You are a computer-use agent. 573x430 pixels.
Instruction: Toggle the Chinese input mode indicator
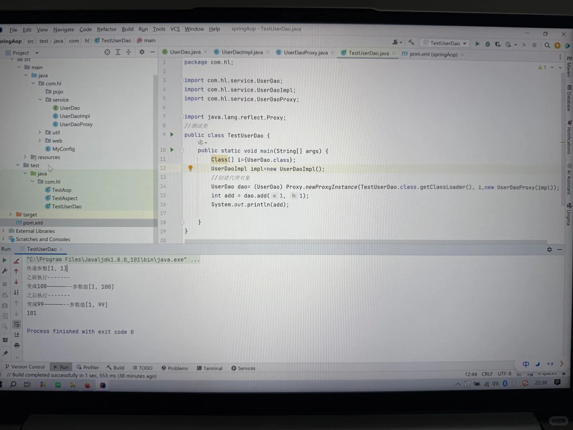526,364
